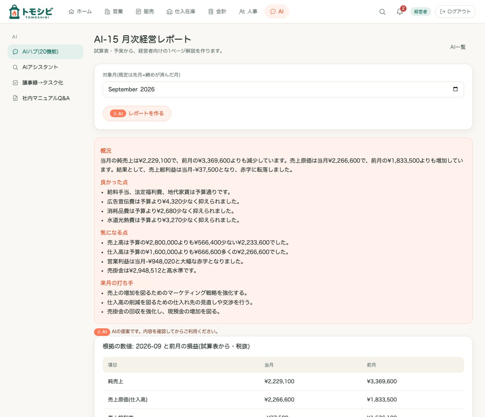Click the 売上原価 当月 value ¥2,266,600
Screen dimensions: 485x417
coord(279,400)
